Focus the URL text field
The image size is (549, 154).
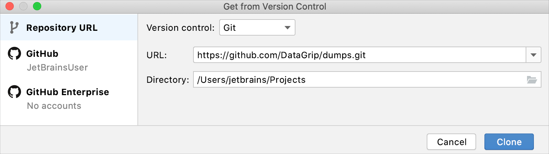click(359, 55)
